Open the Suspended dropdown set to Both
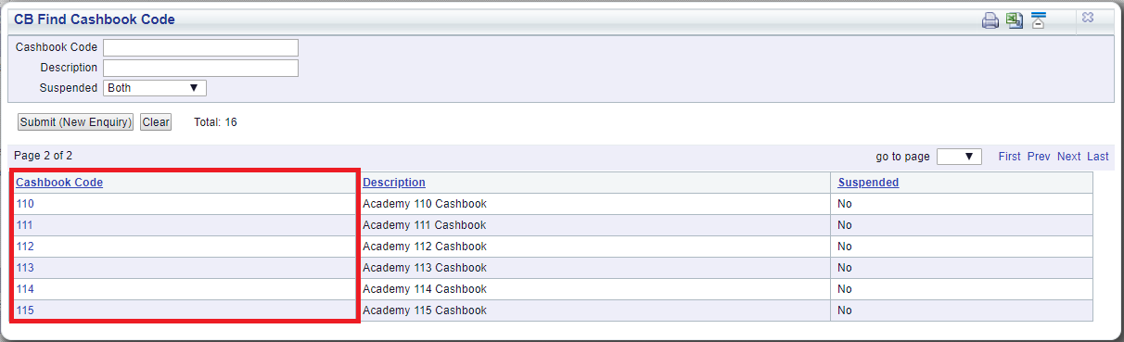Image resolution: width=1124 pixels, height=342 pixels. (155, 88)
